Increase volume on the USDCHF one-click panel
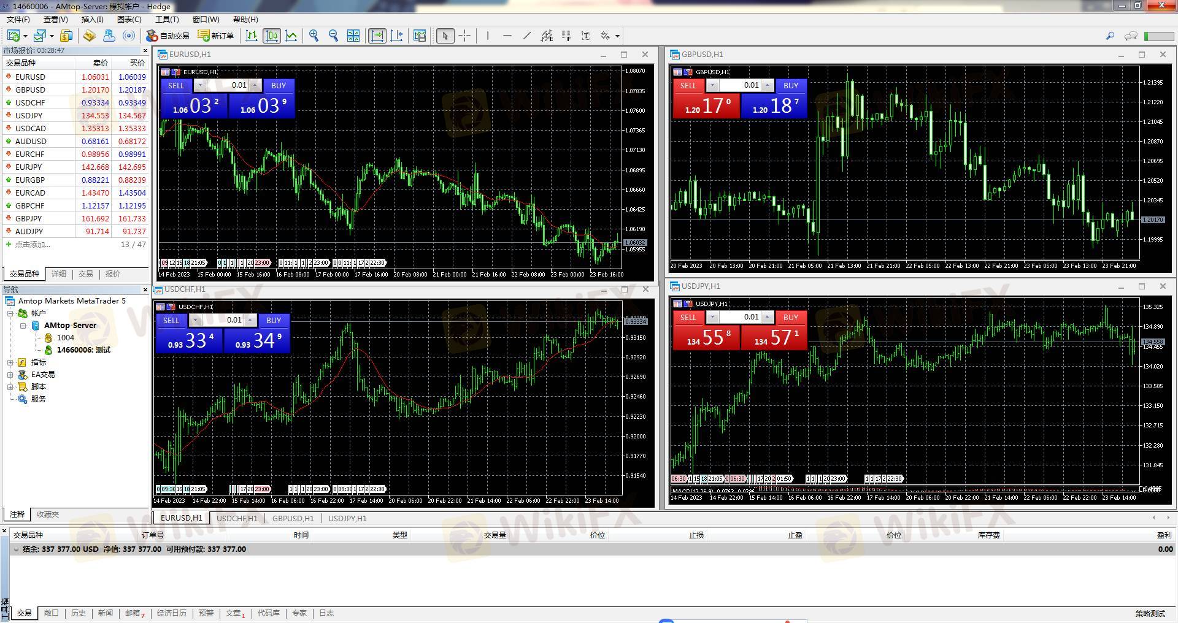This screenshot has height=623, width=1178. [250, 320]
